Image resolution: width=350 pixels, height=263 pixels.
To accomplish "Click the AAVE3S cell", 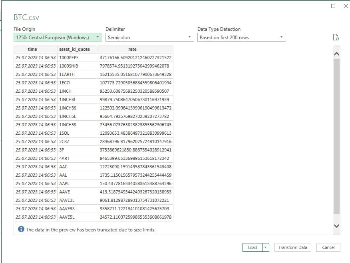I will [x=78, y=209].
